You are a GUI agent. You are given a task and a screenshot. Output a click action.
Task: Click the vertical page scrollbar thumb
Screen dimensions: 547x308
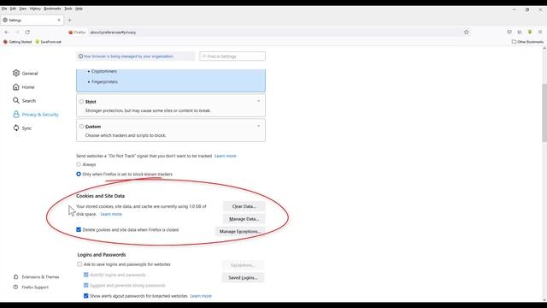[544, 112]
